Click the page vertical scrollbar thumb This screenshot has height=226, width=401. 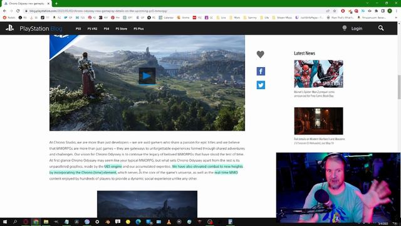[x=399, y=87]
